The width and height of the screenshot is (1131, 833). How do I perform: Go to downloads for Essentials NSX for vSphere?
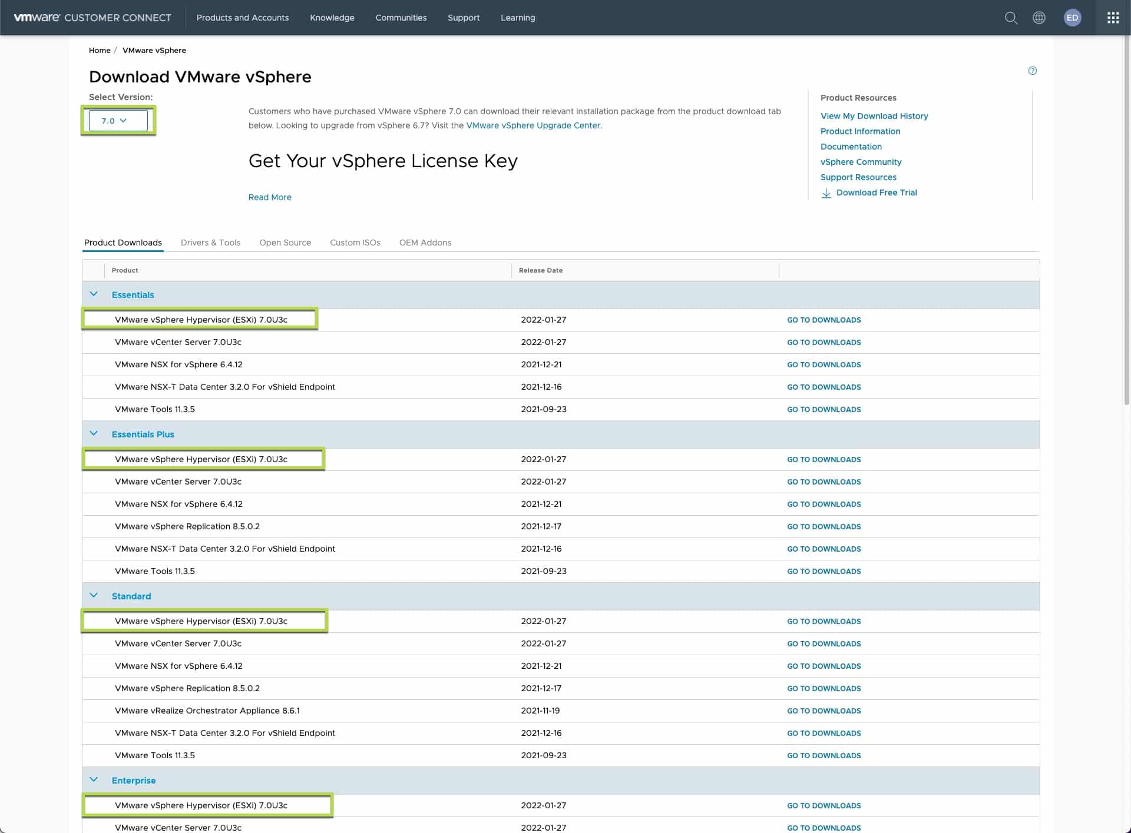(x=824, y=365)
